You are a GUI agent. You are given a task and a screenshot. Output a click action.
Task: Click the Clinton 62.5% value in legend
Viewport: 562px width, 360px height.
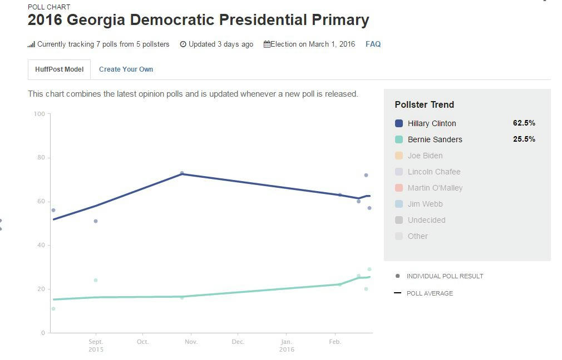coord(524,123)
